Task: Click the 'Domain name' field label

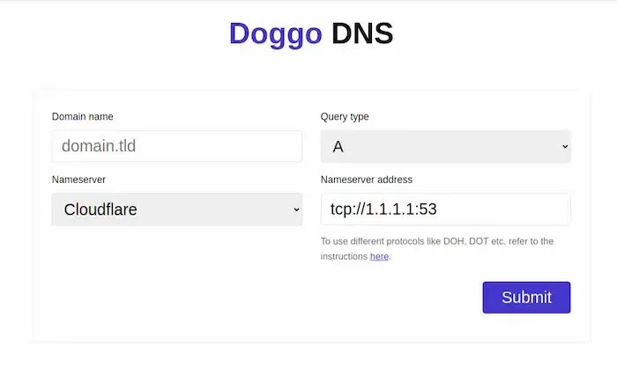Action: coord(82,116)
